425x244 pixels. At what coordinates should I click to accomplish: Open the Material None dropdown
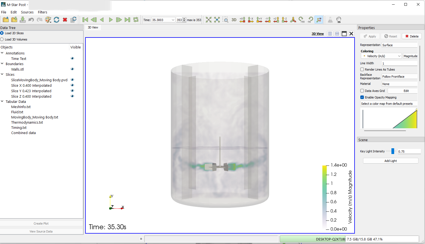click(400, 84)
